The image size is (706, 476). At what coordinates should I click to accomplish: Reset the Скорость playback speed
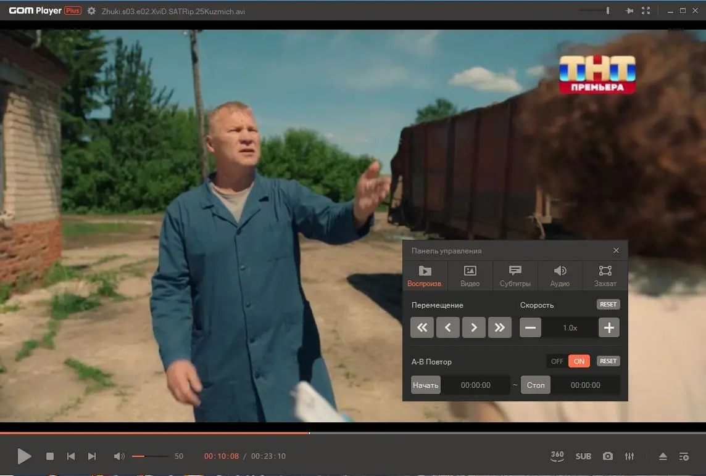tap(608, 305)
